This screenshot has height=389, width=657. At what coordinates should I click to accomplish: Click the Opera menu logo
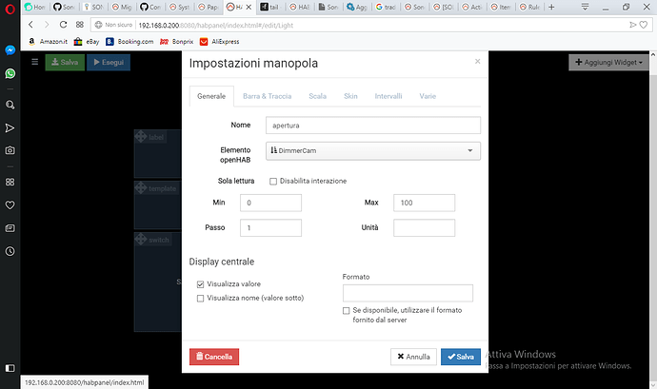coord(10,9)
